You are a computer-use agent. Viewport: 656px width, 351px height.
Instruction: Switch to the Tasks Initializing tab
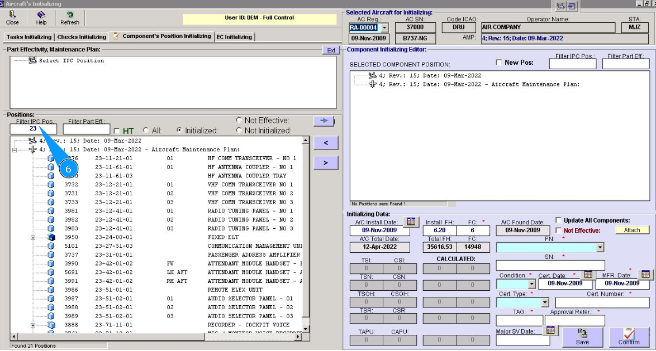tap(29, 37)
